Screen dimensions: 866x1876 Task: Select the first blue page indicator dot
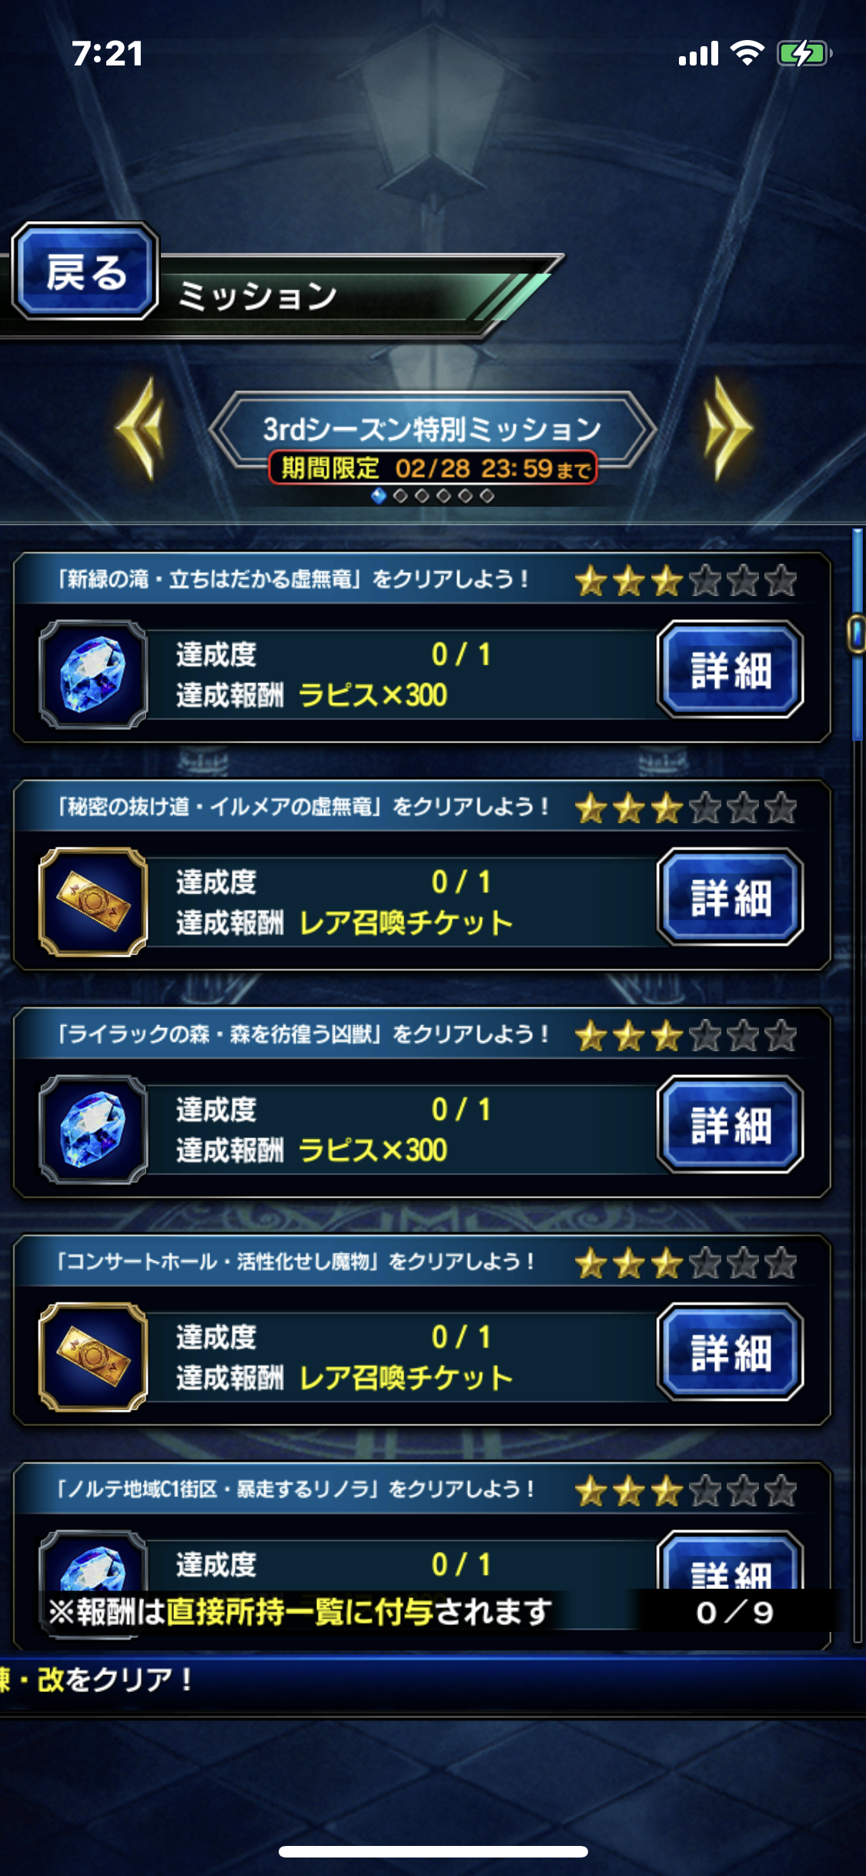pyautogui.click(x=378, y=496)
